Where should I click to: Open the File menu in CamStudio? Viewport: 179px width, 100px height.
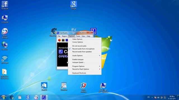click(59, 36)
